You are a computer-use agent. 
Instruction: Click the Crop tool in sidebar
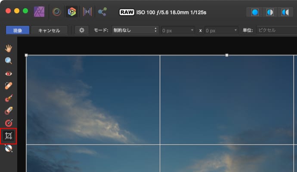click(9, 136)
